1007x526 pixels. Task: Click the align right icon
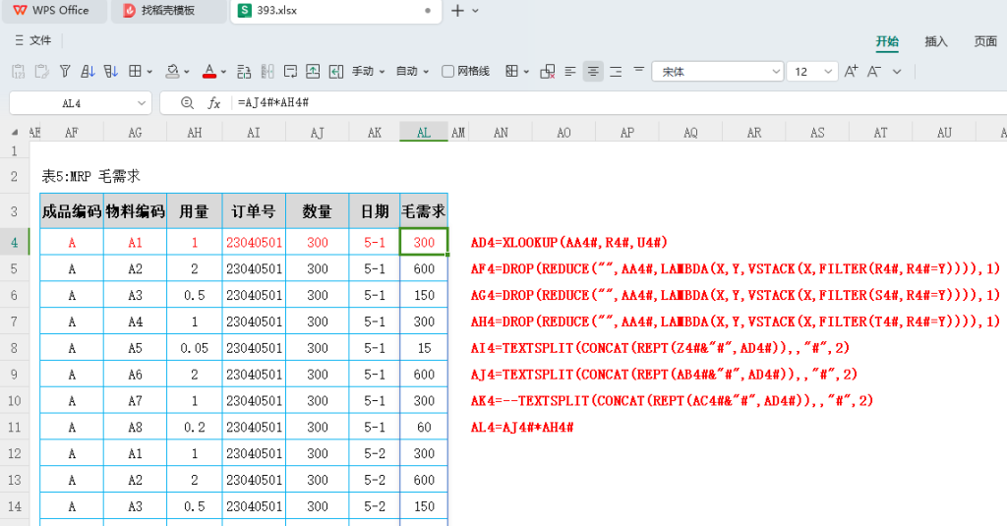(x=616, y=72)
